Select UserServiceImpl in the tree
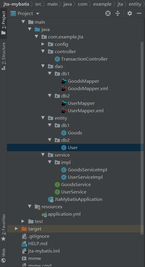Viewport: 145px width, 267px height. click(x=85, y=177)
